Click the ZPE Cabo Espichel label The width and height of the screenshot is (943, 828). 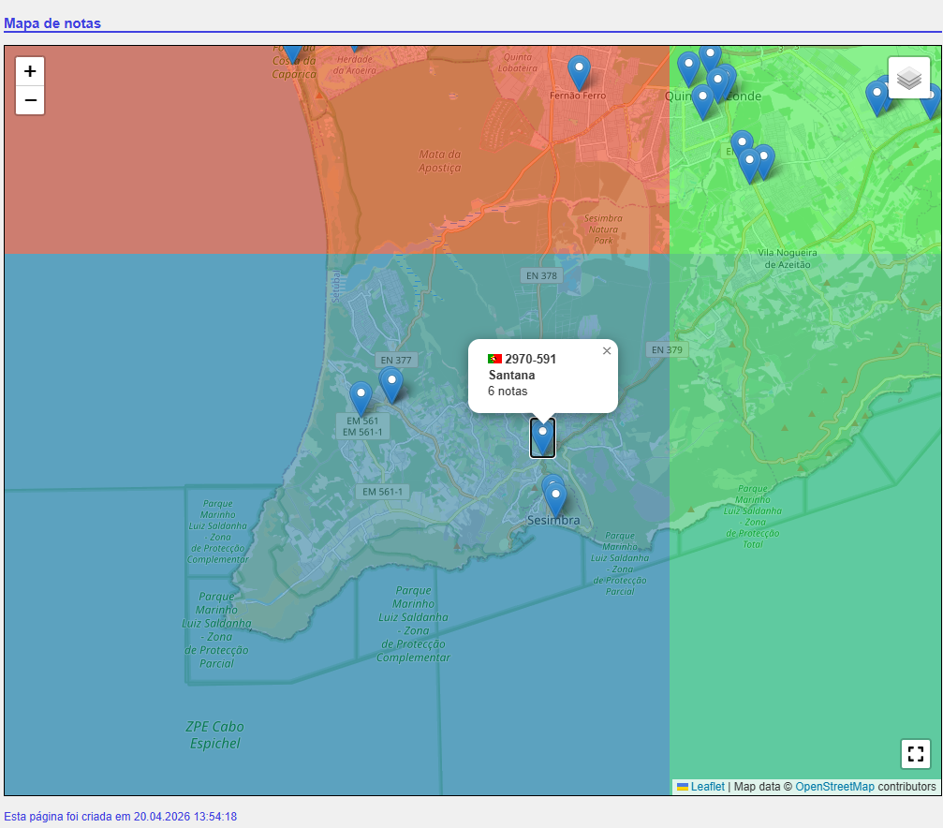214,735
